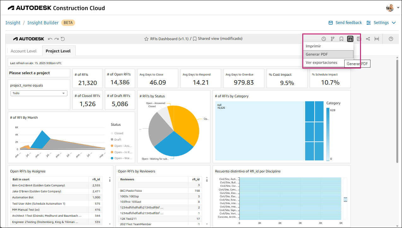Open the clock history icon in toolbar
This screenshot has height=228, width=402.
324,39
